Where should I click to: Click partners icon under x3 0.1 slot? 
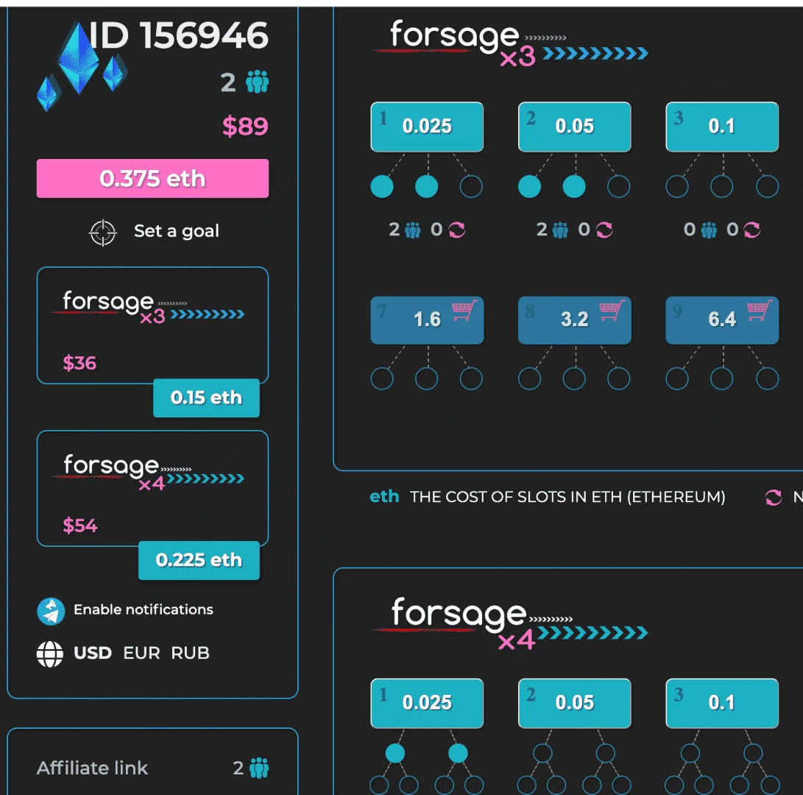(x=709, y=230)
